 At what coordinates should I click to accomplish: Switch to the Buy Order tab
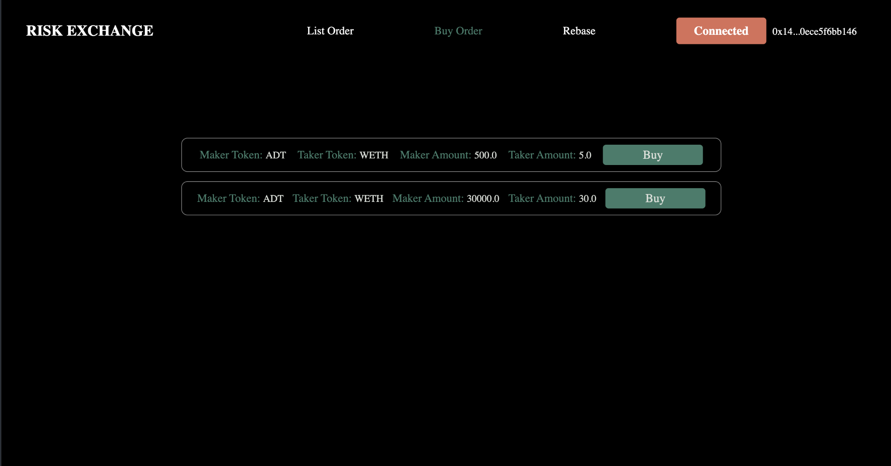(458, 31)
